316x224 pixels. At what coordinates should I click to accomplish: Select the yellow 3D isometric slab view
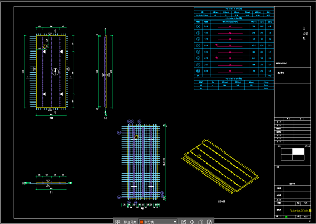tap(220, 167)
